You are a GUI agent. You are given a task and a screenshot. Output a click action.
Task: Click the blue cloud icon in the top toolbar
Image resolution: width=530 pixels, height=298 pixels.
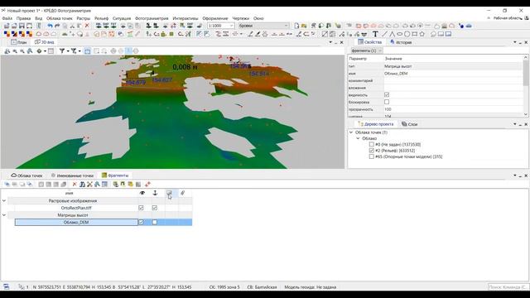(x=469, y=26)
